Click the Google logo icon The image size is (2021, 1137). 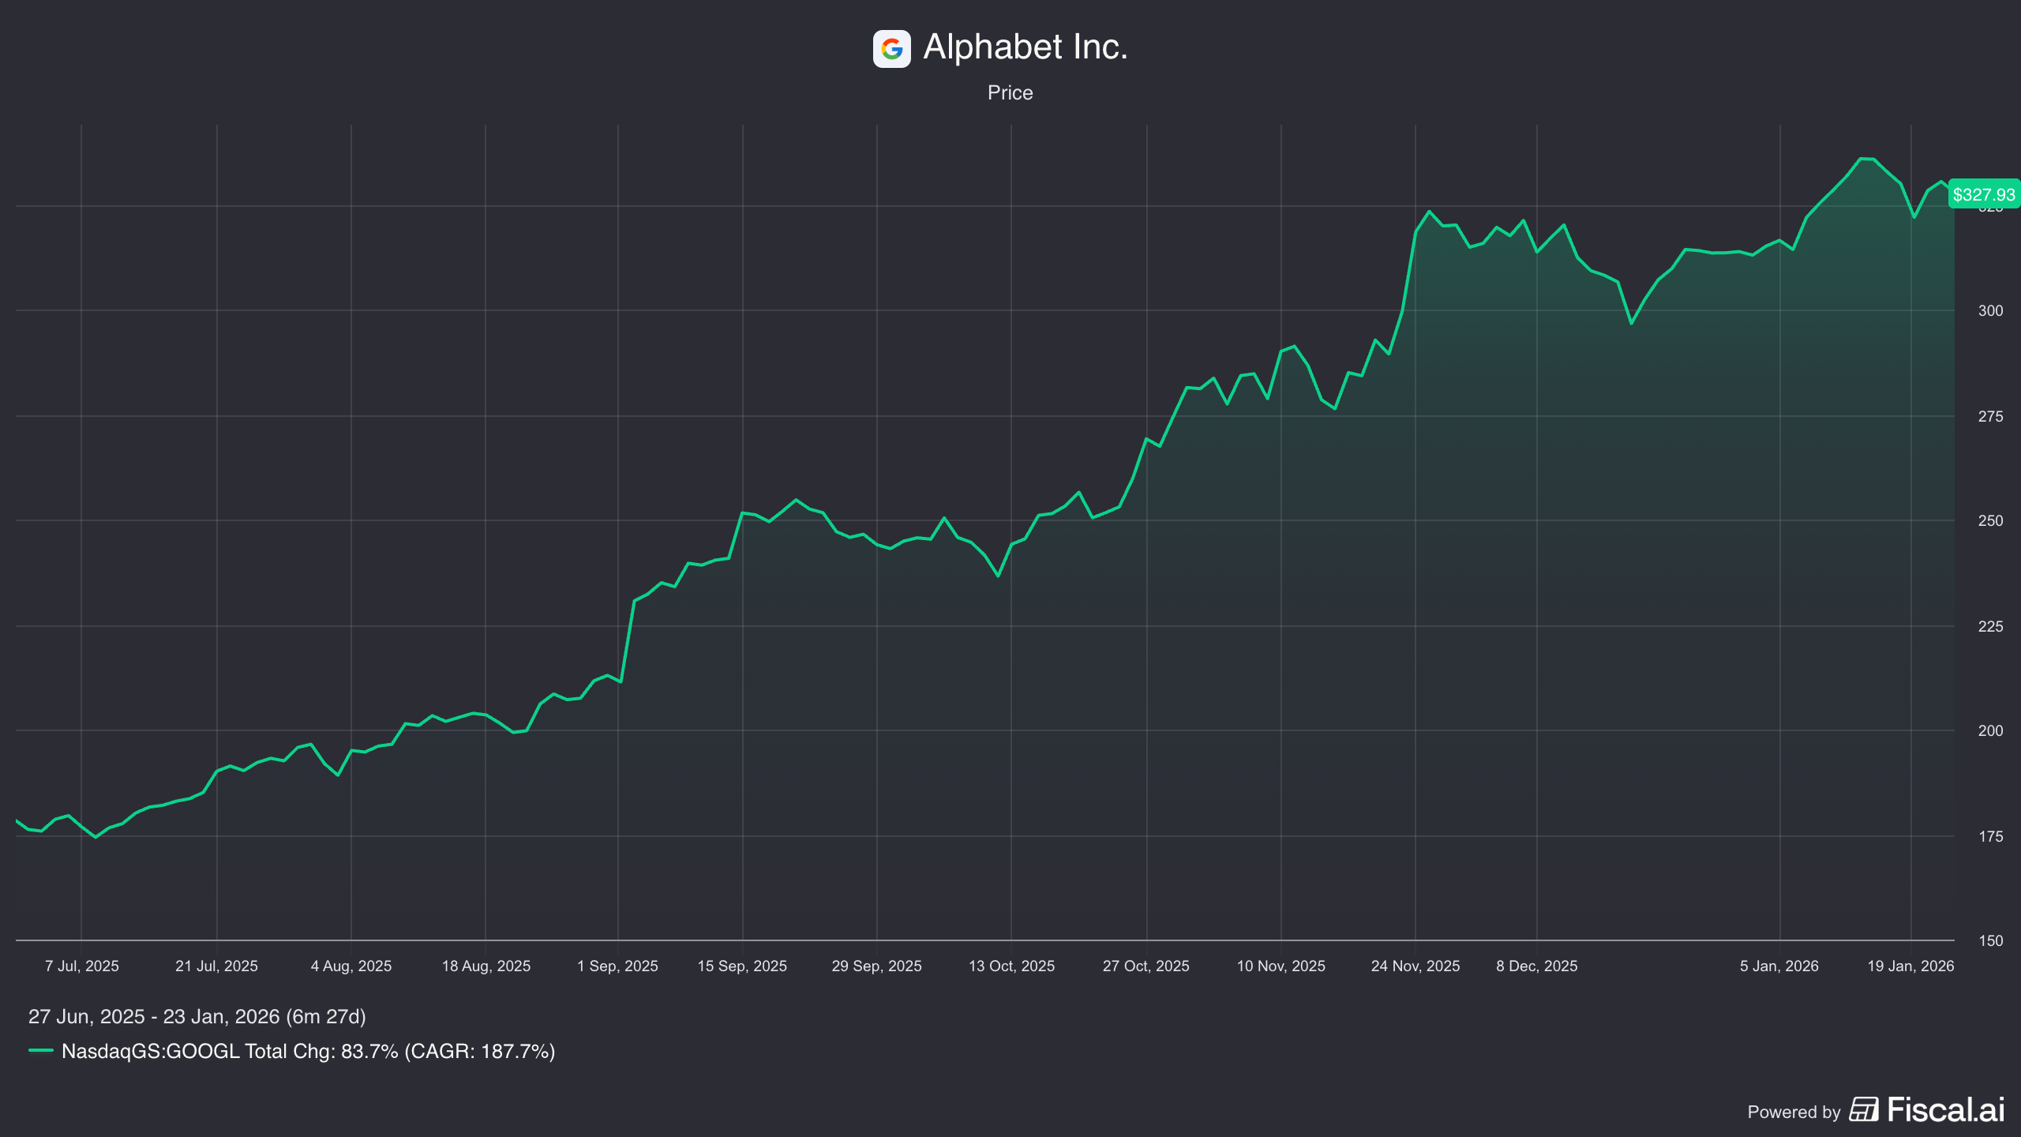click(891, 49)
